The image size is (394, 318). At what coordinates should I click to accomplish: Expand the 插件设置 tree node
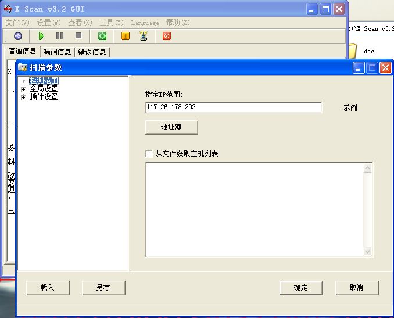click(x=23, y=97)
